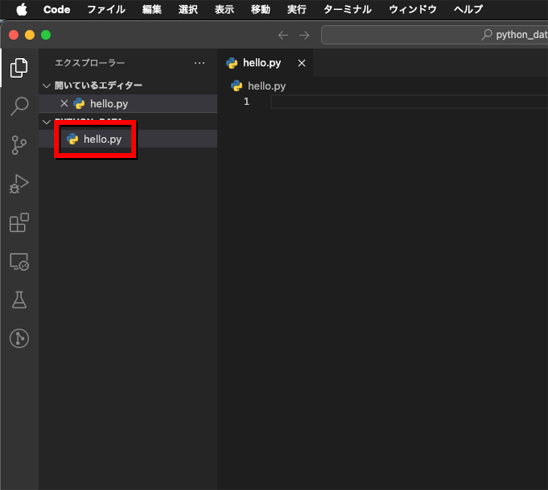The height and width of the screenshot is (490, 548).
Task: Click the explorer more actions ellipsis
Action: coord(199,63)
